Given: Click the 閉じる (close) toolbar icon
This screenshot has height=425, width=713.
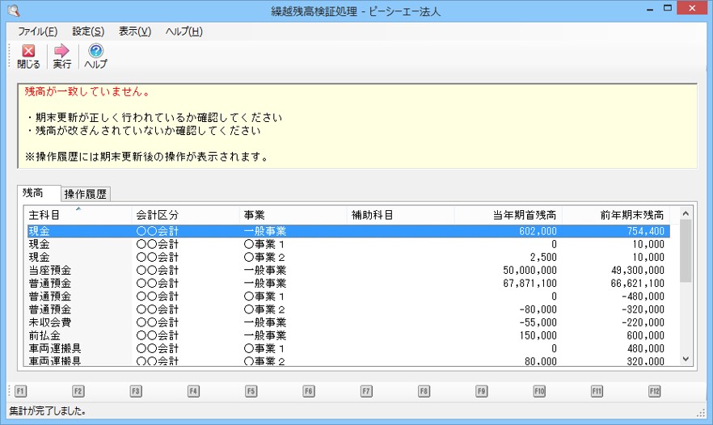Looking at the screenshot, I should pos(28,56).
